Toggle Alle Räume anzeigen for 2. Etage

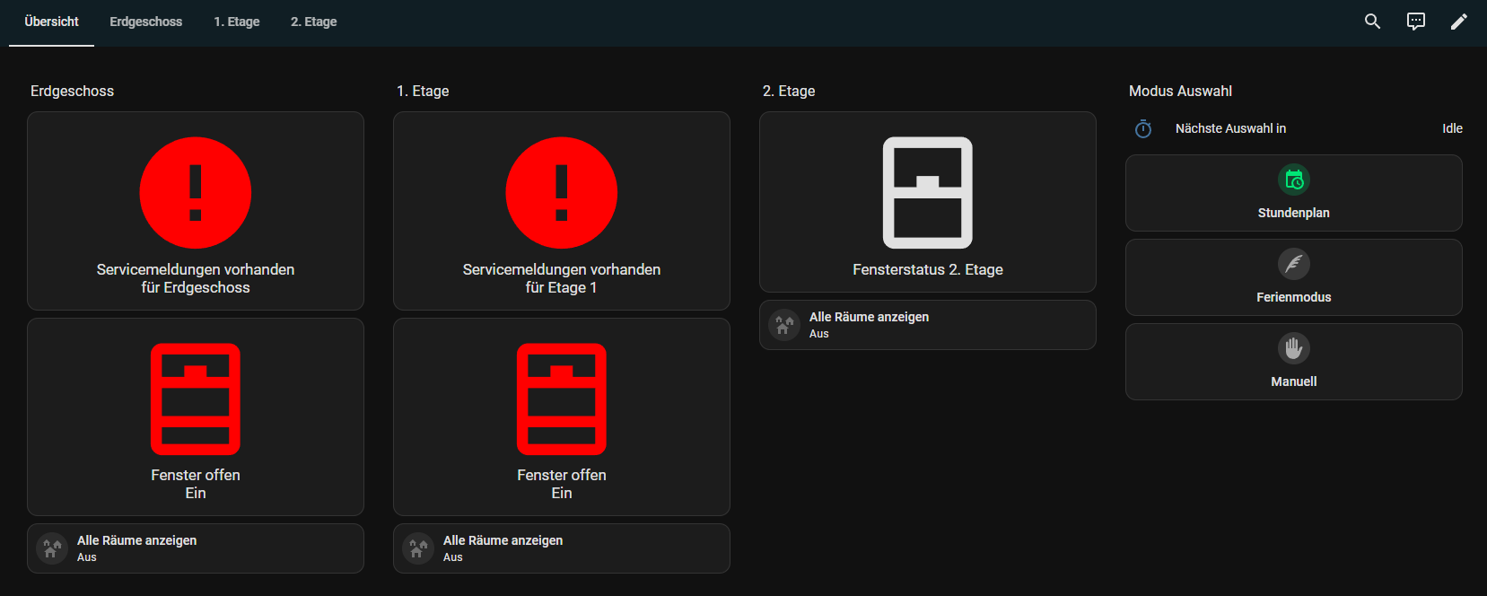[927, 325]
